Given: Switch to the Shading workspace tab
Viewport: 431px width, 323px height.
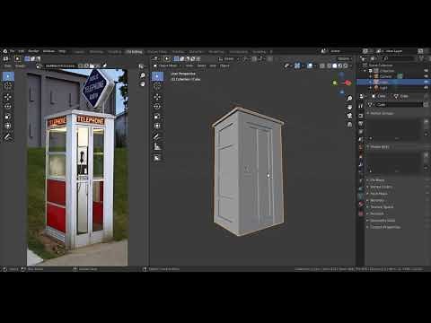Looking at the screenshot, I should tap(178, 52).
